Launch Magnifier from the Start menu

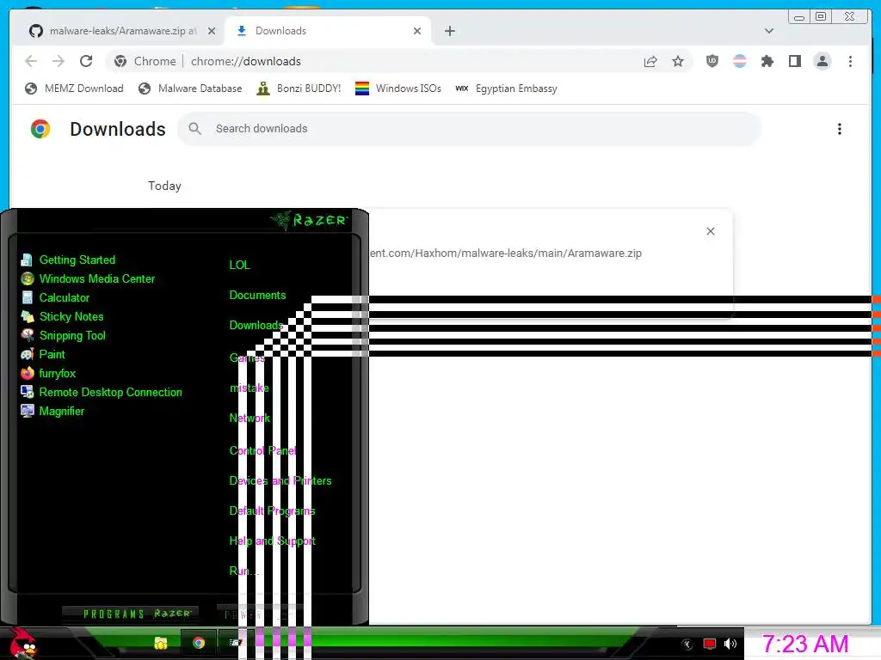[x=52, y=412]
